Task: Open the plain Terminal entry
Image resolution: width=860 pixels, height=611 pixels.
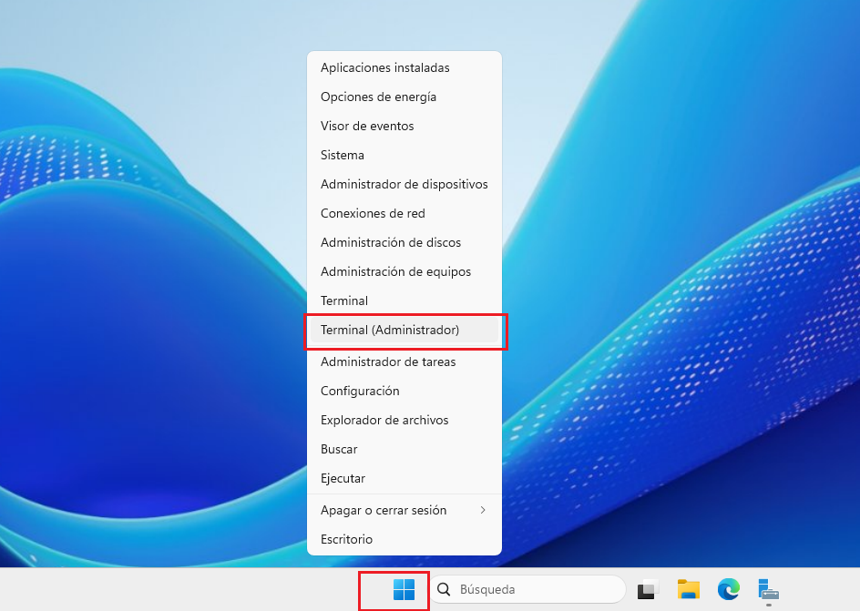Action: [x=404, y=300]
